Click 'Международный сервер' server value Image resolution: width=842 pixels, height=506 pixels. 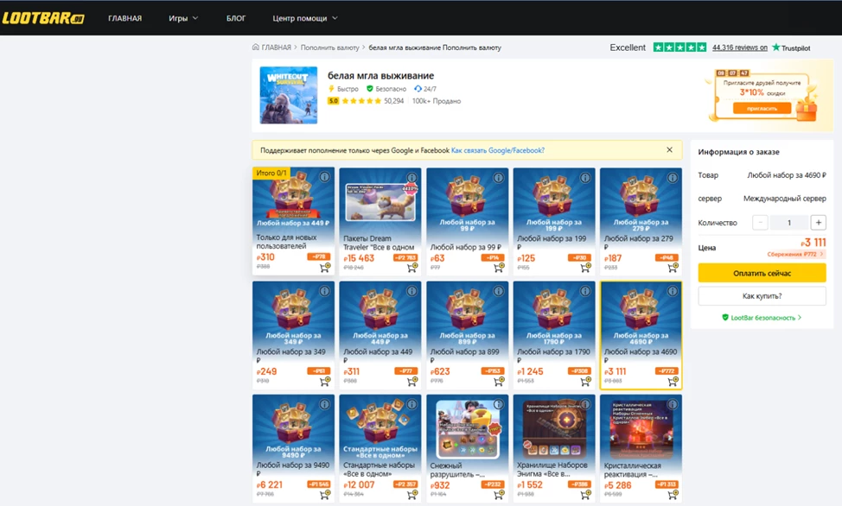point(785,199)
